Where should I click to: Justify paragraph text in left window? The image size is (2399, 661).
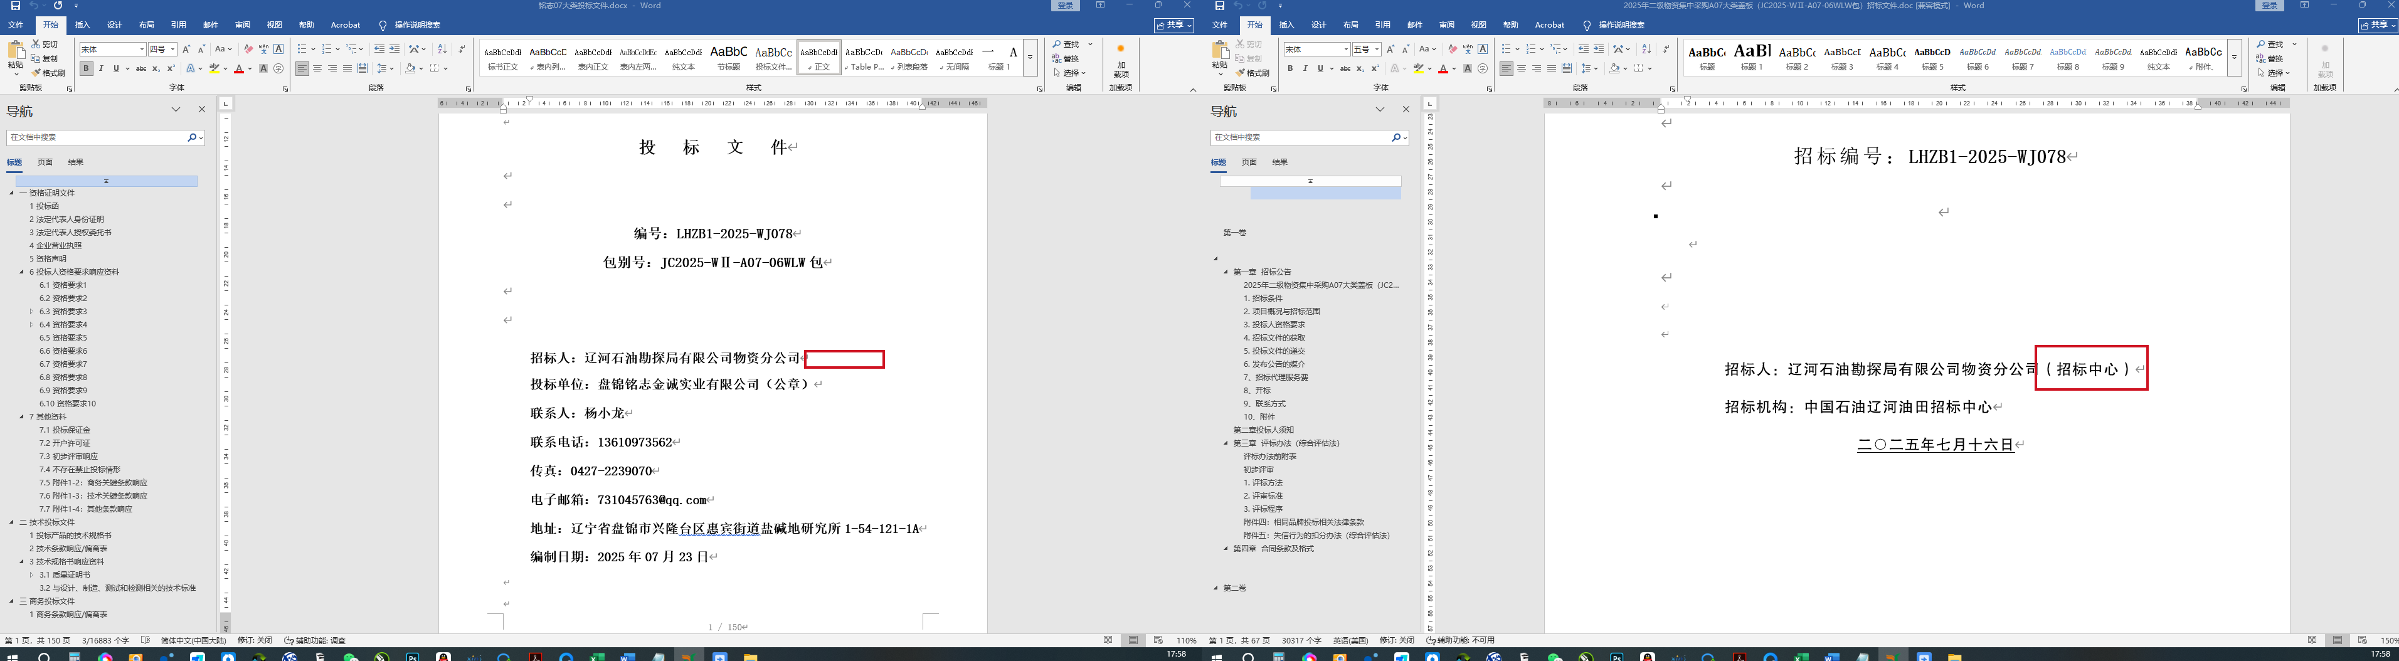click(x=347, y=69)
